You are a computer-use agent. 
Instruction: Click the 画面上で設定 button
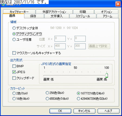tap(99, 46)
